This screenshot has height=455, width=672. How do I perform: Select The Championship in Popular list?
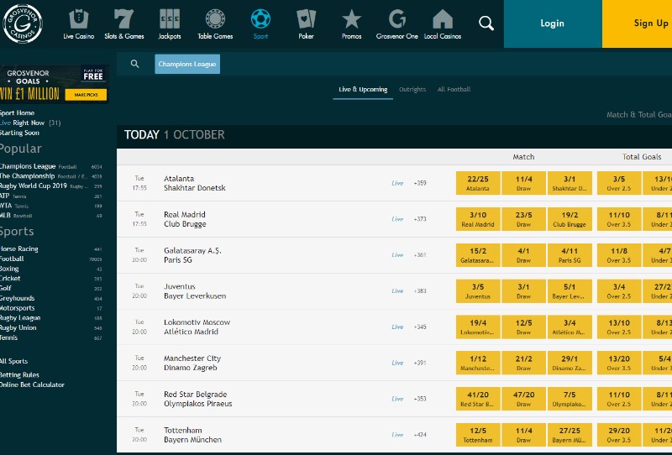pyautogui.click(x=51, y=176)
